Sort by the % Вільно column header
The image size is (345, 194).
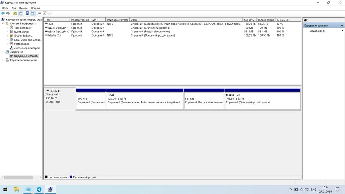(283, 20)
